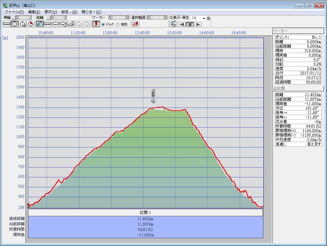Click the 閉じる！(C) menu item
The image size is (327, 246).
click(91, 12)
